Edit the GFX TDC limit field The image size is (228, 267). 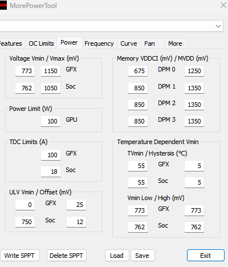[51, 155]
